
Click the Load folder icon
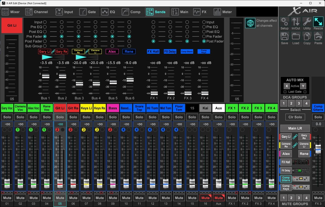[x=296, y=37]
